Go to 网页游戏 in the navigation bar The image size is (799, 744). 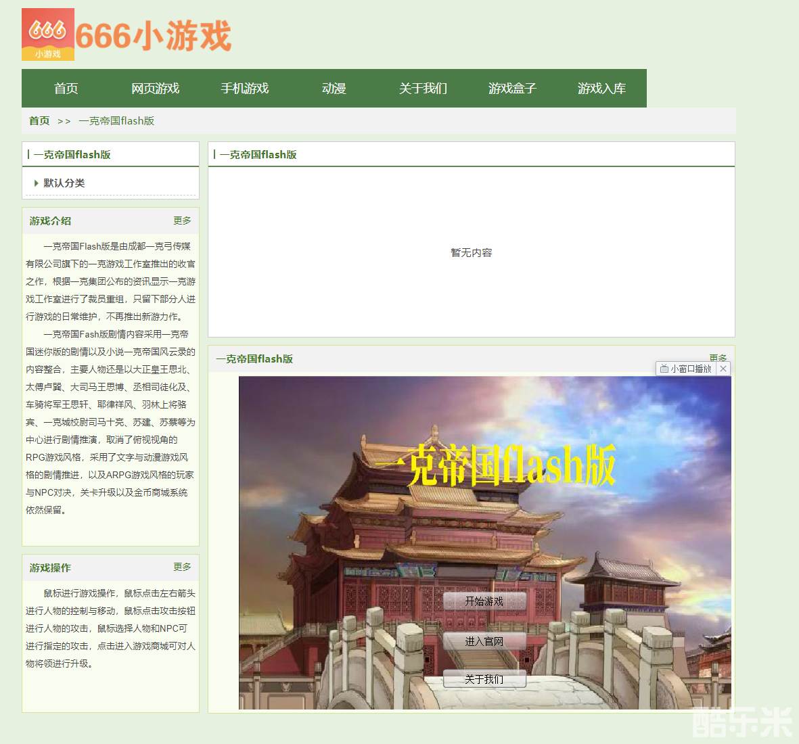click(155, 89)
